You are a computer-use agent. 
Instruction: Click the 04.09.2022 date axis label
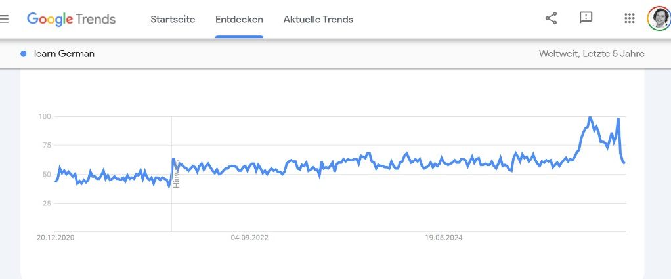tap(249, 238)
